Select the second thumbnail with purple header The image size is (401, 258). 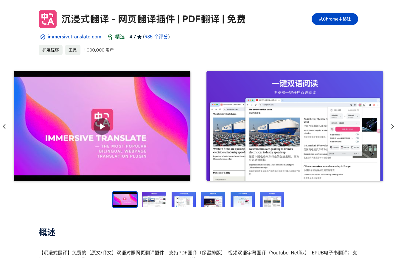(x=154, y=199)
